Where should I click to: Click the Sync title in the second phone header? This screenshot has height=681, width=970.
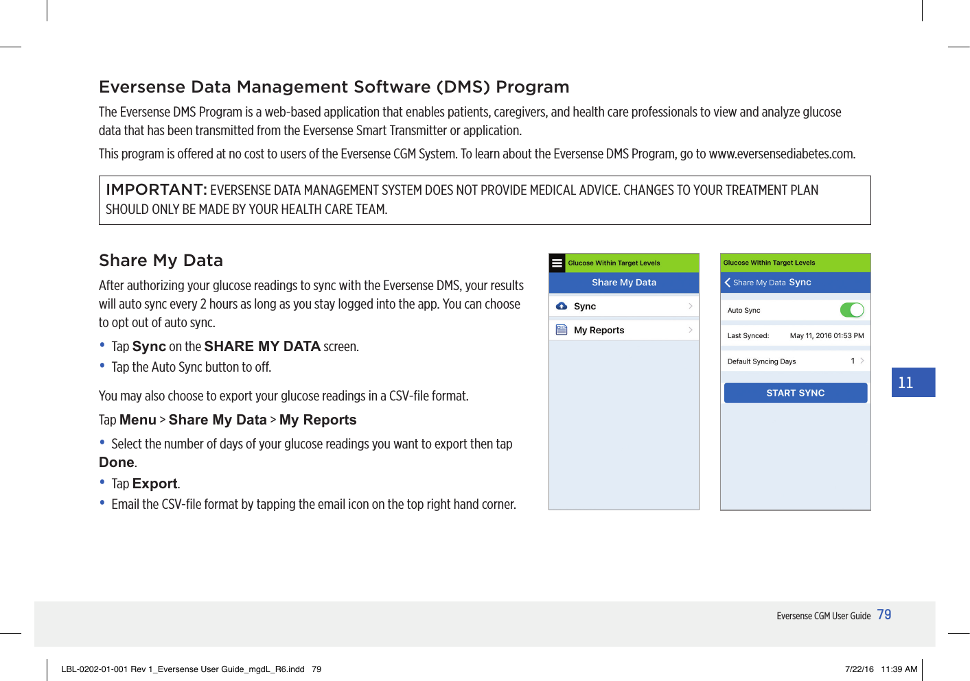pos(800,283)
